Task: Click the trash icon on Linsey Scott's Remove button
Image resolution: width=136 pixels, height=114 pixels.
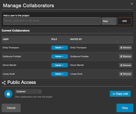Action: tap(121, 74)
